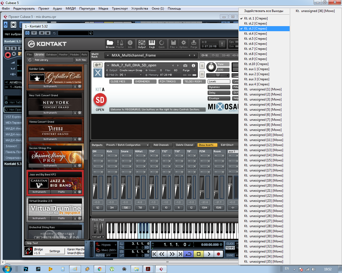The width and height of the screenshot is (342, 273).
Task: Click the refresh libraries icon
Action: coord(30,60)
